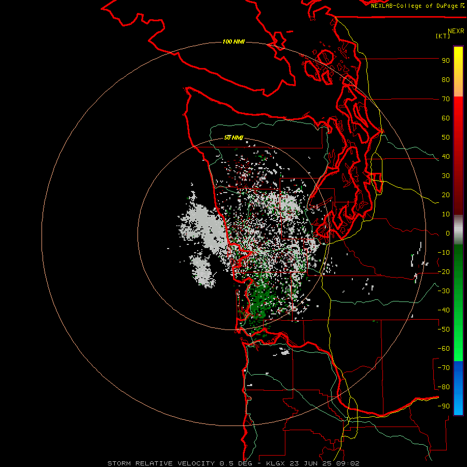Click the positive 30 scale value
Viewport: 467px width, 467px height.
pyautogui.click(x=446, y=176)
